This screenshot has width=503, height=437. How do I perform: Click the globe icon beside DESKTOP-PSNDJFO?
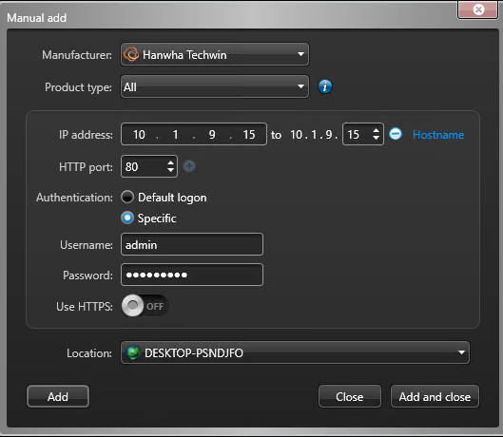(133, 352)
